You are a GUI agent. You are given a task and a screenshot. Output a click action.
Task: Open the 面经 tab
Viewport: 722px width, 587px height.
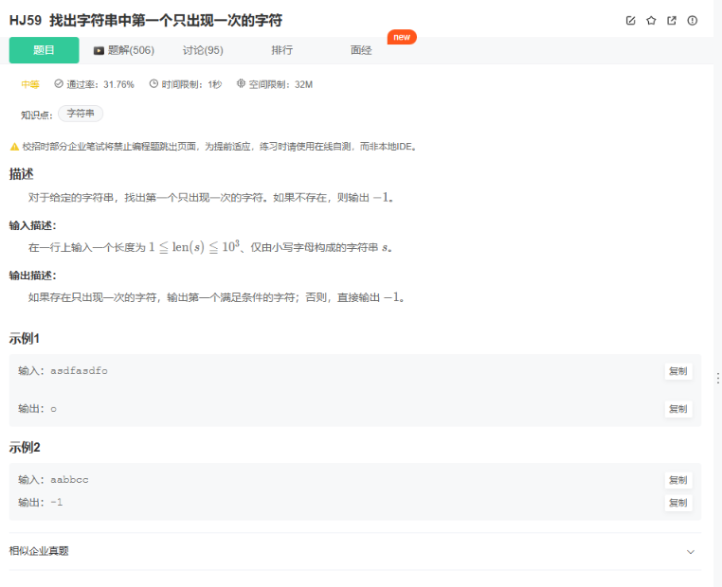361,50
